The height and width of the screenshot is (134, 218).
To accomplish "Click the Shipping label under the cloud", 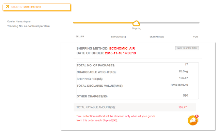I will click(136, 29).
